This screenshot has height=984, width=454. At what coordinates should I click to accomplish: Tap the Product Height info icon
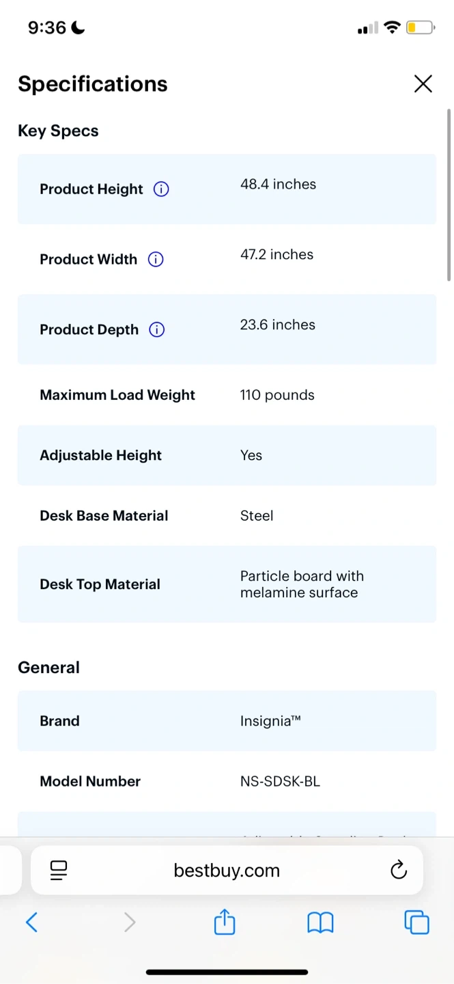click(161, 189)
